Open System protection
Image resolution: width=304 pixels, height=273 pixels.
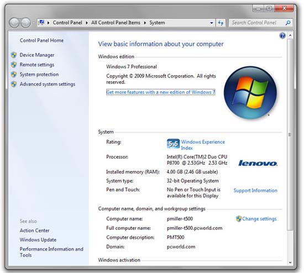point(39,75)
